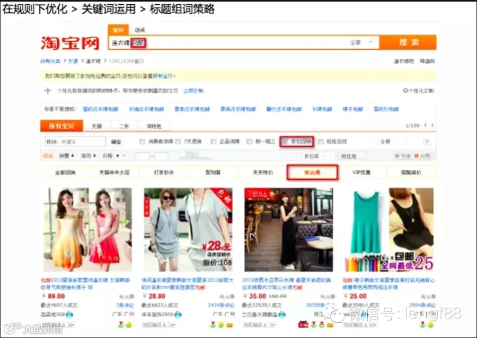The width and height of the screenshot is (477, 338).
Task: Switch to the Tmall (天猫) tab
Action: tap(97, 126)
